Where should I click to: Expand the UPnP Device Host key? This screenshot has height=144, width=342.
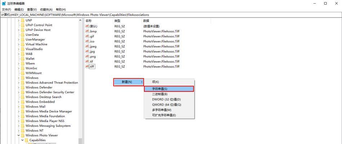(18, 30)
